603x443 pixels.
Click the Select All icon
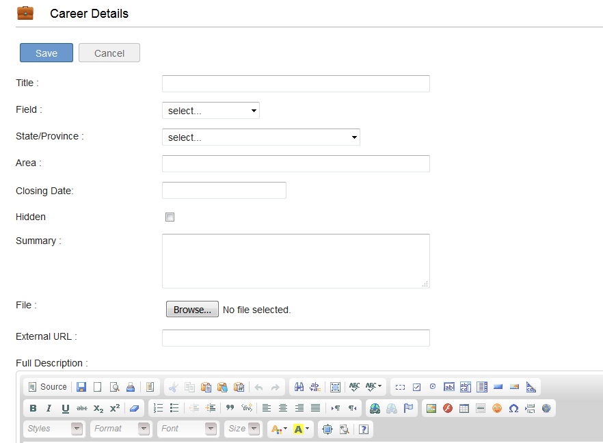tap(335, 387)
